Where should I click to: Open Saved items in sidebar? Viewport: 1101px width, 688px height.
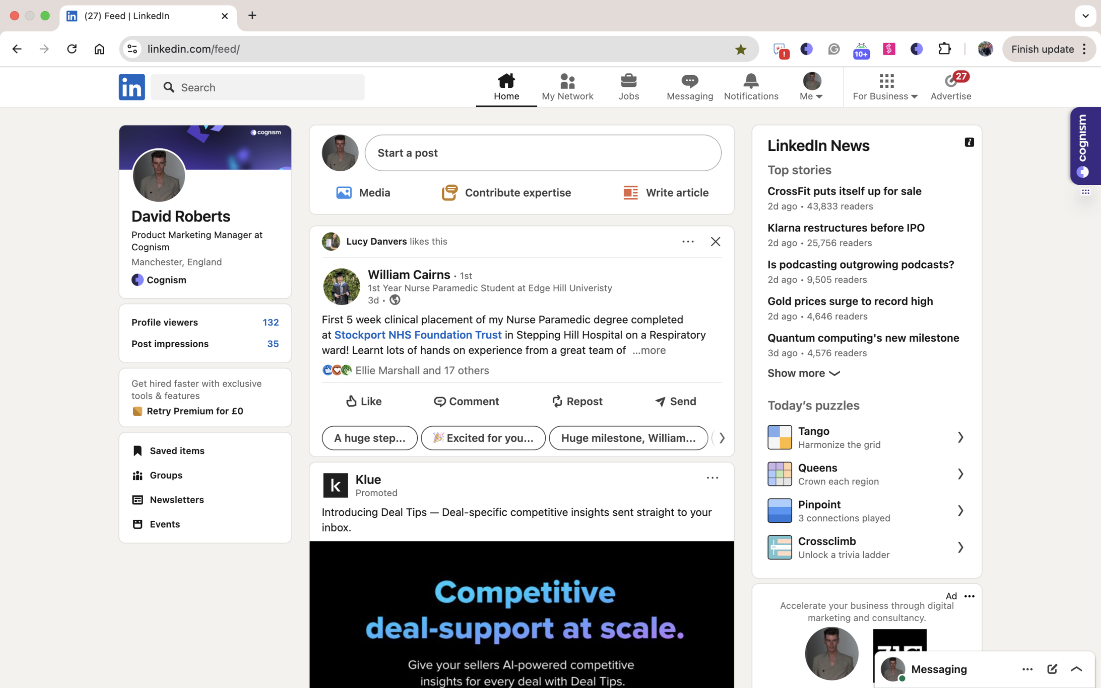tap(177, 451)
